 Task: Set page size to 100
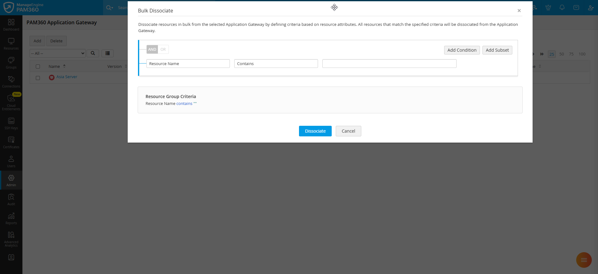coord(582,54)
